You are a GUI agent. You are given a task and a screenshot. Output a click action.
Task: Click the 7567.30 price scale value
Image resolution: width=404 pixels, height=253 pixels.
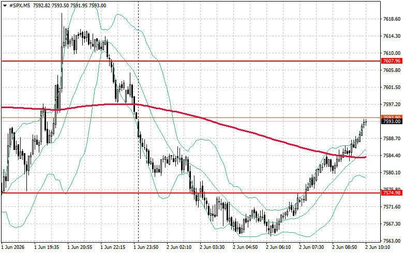point(392,224)
